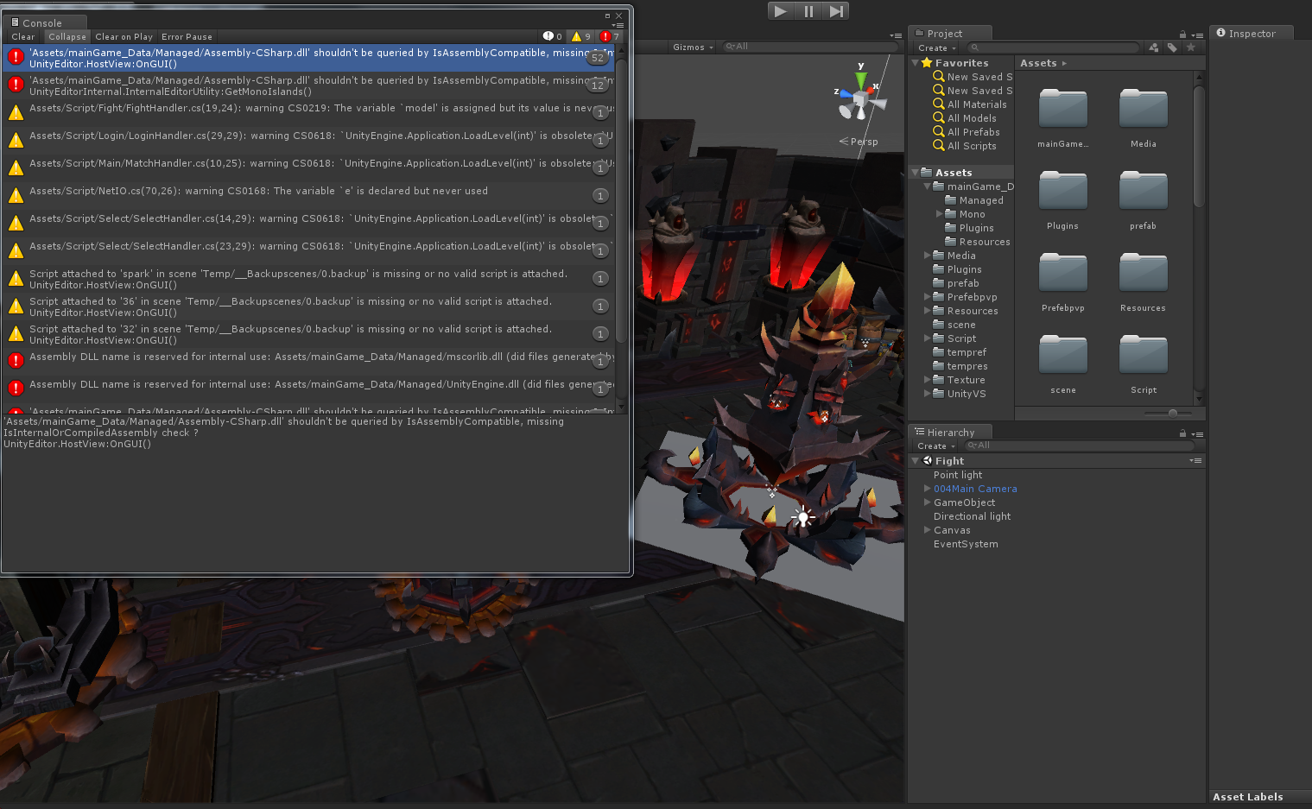Image resolution: width=1312 pixels, height=809 pixels.
Task: Open the Hierarchy Create dropdown
Action: pos(936,446)
